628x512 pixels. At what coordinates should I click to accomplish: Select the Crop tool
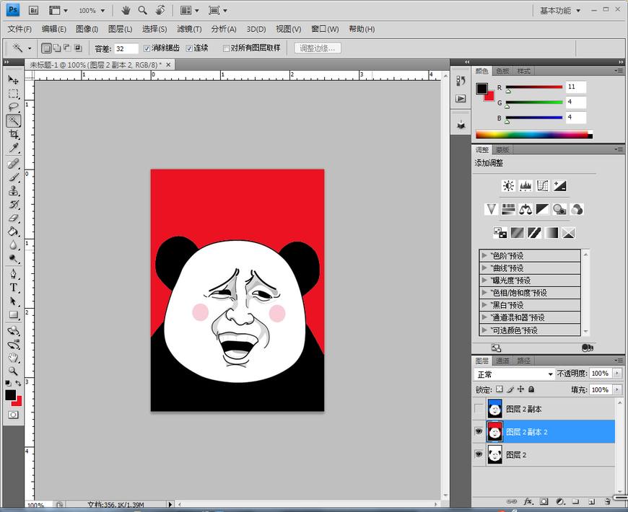[x=14, y=135]
